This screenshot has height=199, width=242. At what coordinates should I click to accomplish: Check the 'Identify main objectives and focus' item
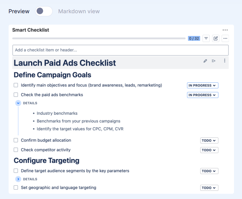[16, 85]
